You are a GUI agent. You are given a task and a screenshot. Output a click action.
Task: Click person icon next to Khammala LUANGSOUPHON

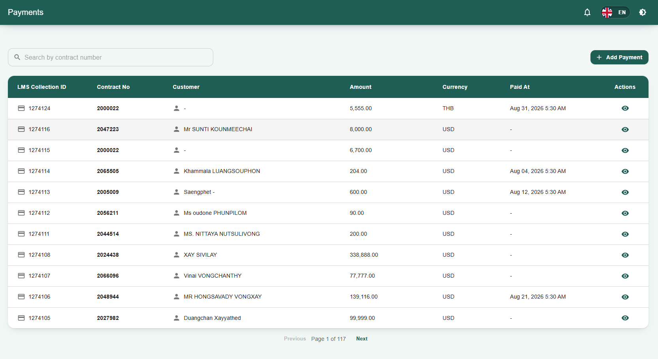(177, 171)
